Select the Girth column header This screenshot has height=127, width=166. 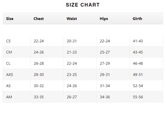click(137, 19)
